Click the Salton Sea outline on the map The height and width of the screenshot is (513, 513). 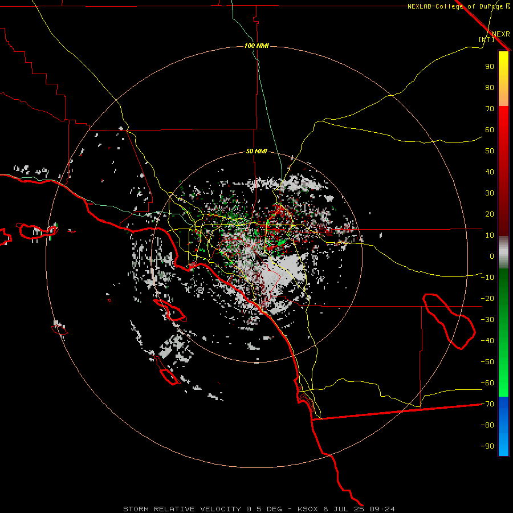449,321
